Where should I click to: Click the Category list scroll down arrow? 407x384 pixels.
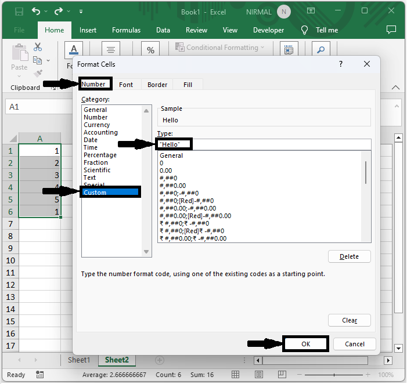146,252
